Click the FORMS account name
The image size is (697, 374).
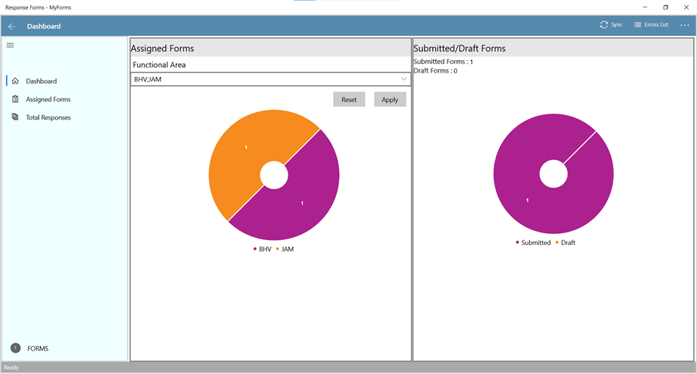tap(37, 348)
